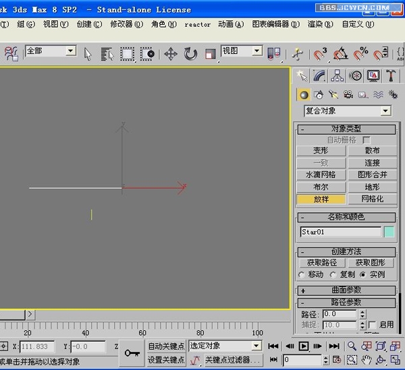Open Time Configuration icon

pyautogui.click(x=337, y=360)
